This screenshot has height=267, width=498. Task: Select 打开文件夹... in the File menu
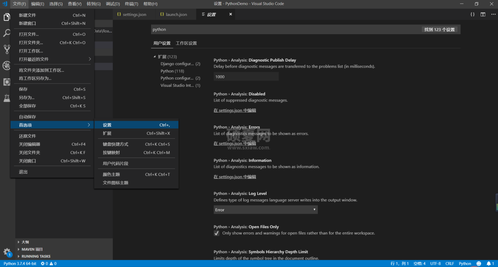pos(52,43)
